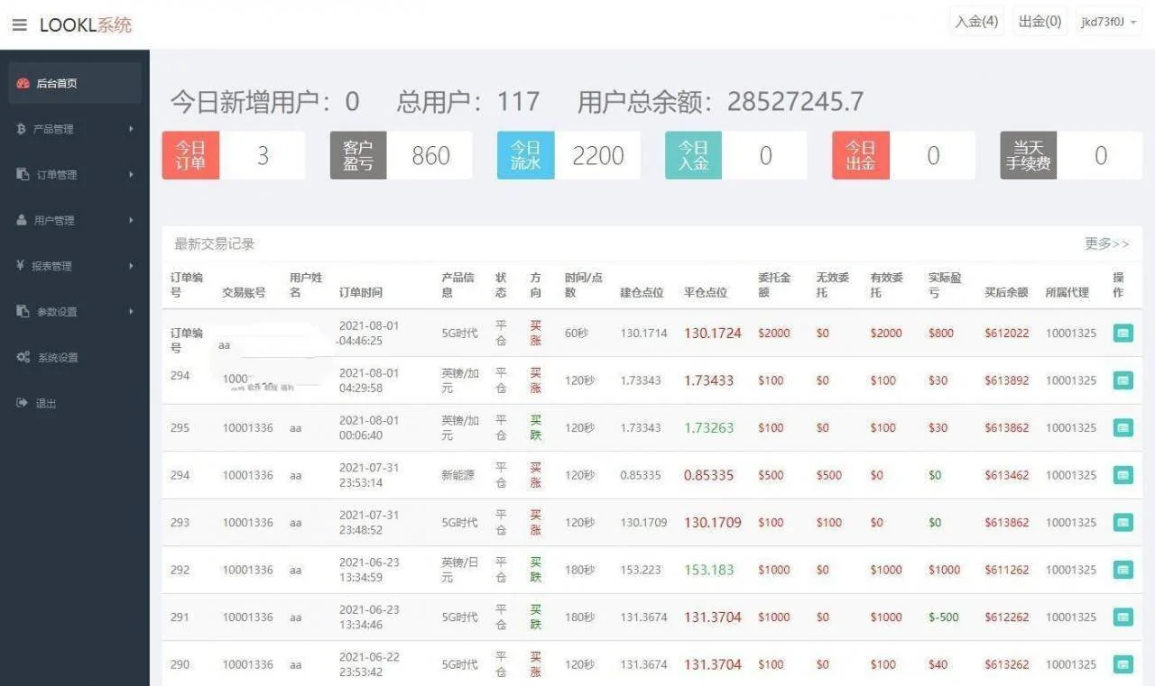Viewport: 1155px width, 686px height.
Task: Click the 入金(4) button at top right
Action: point(975,21)
